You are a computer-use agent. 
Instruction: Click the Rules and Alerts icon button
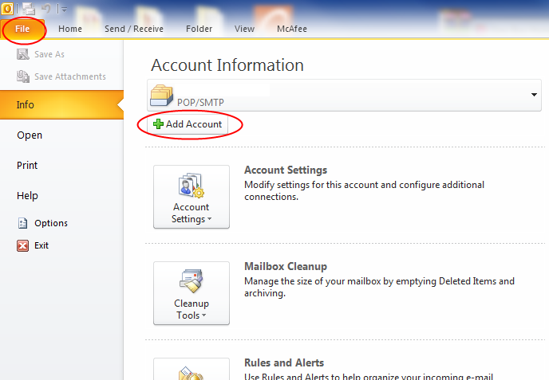click(x=192, y=369)
